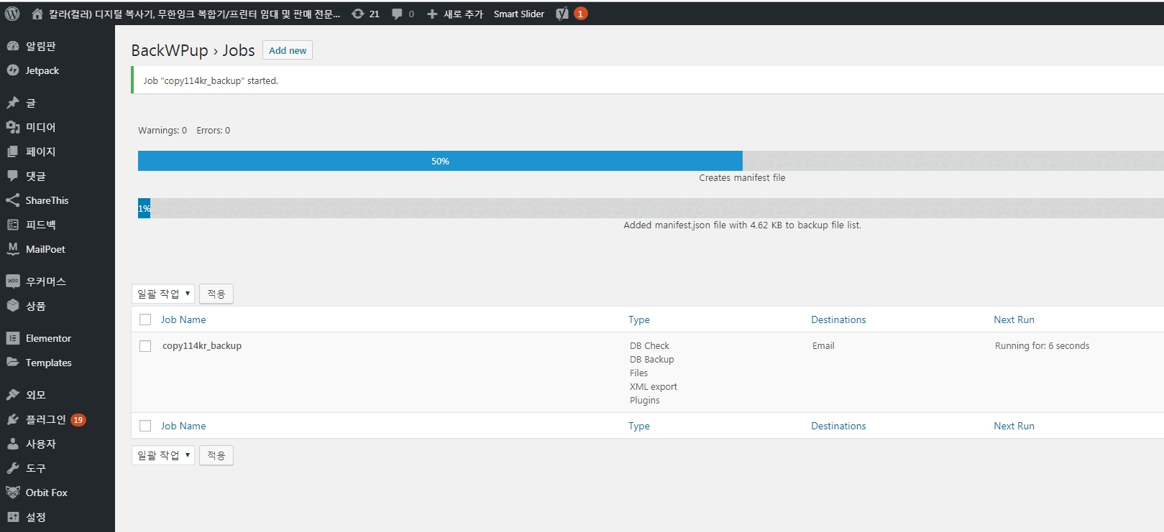This screenshot has height=532, width=1164.
Task: Click the Orbit Fox sidebar icon
Action: [13, 493]
